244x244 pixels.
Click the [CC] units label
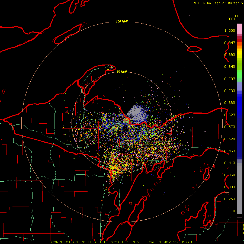(231, 19)
